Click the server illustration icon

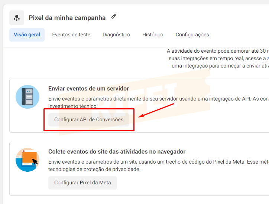(x=27, y=97)
